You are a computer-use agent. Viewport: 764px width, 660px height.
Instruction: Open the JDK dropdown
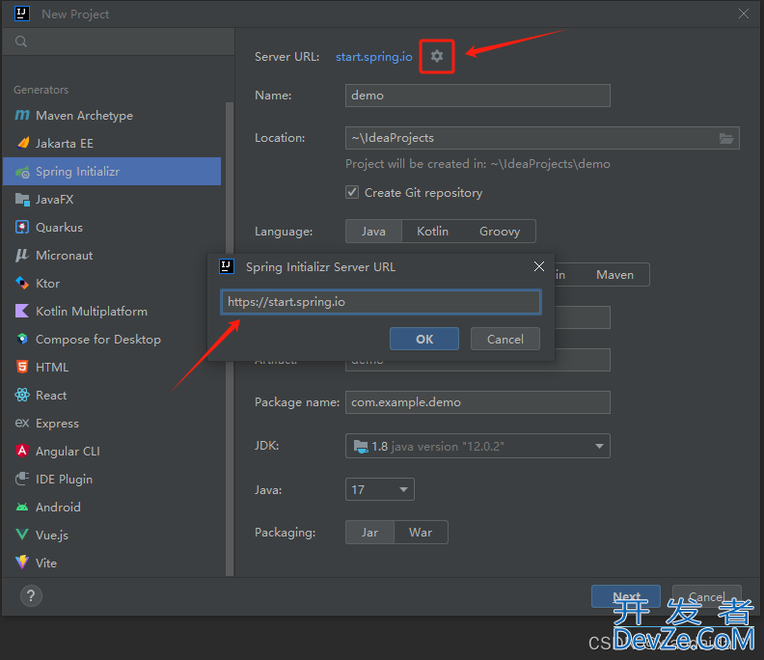[477, 446]
